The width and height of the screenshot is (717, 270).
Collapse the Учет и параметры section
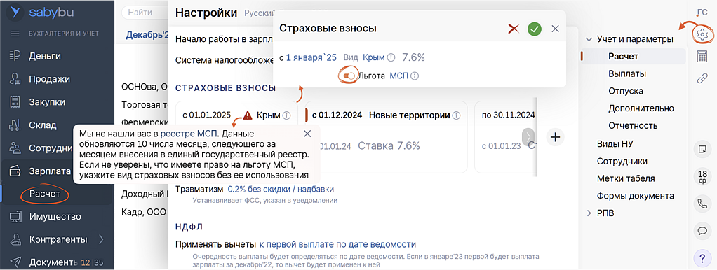(x=589, y=39)
